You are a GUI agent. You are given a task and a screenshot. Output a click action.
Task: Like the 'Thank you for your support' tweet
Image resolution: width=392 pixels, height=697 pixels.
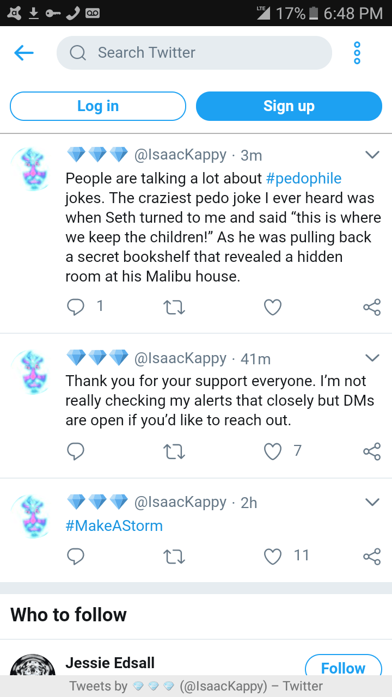click(273, 451)
